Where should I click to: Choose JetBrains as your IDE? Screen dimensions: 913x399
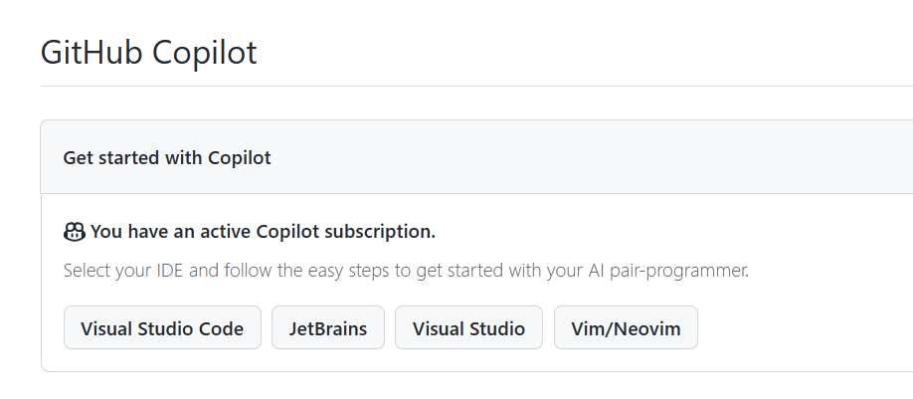click(328, 328)
